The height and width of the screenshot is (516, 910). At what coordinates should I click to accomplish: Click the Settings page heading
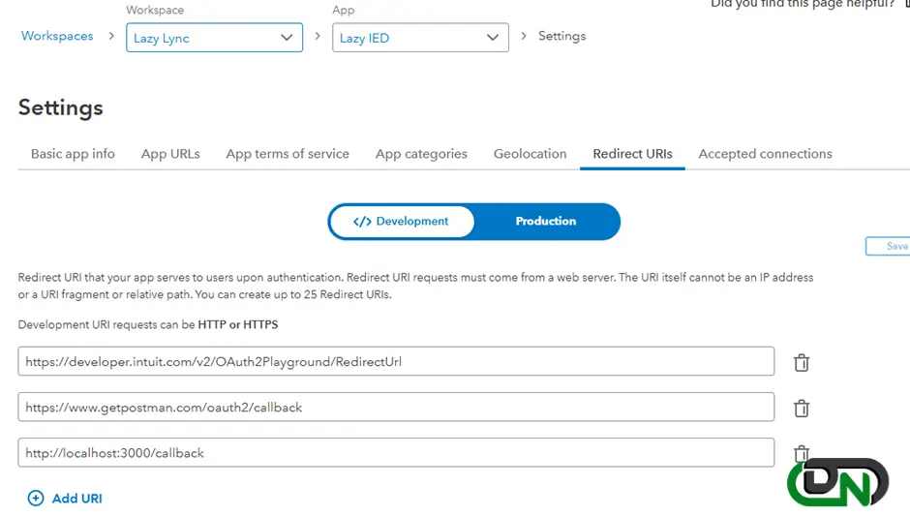(60, 108)
